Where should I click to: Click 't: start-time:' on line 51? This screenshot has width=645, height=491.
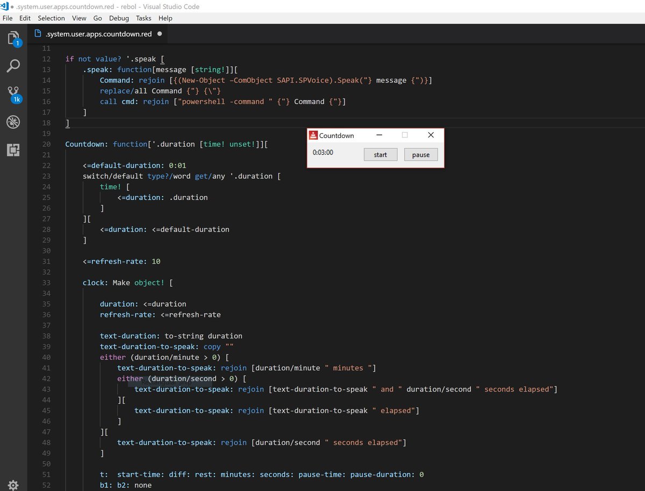click(132, 474)
